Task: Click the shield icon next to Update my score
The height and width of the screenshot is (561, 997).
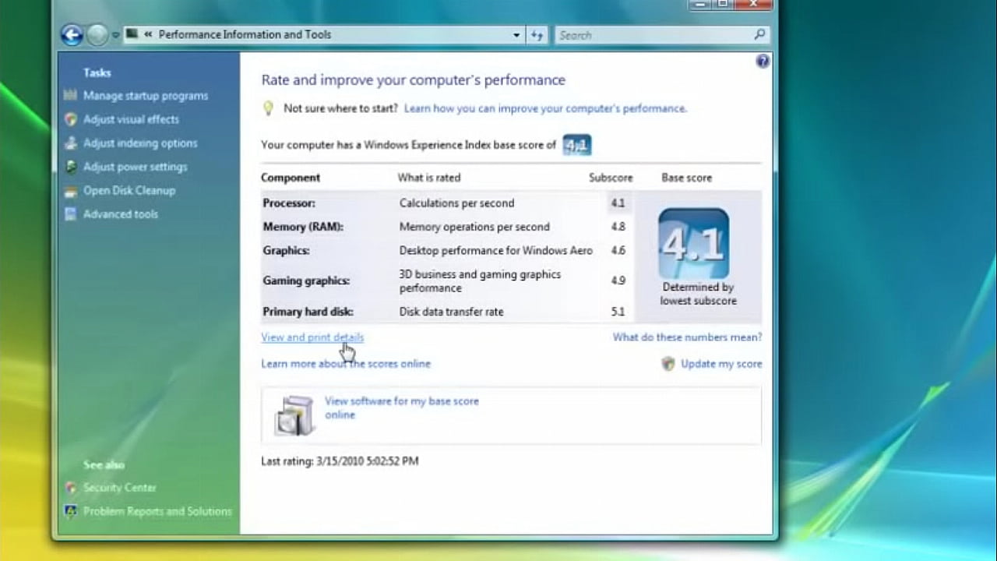Action: pyautogui.click(x=668, y=364)
